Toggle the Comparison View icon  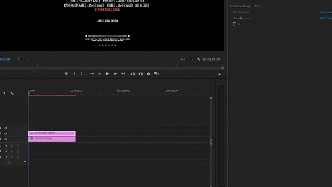click(x=156, y=74)
